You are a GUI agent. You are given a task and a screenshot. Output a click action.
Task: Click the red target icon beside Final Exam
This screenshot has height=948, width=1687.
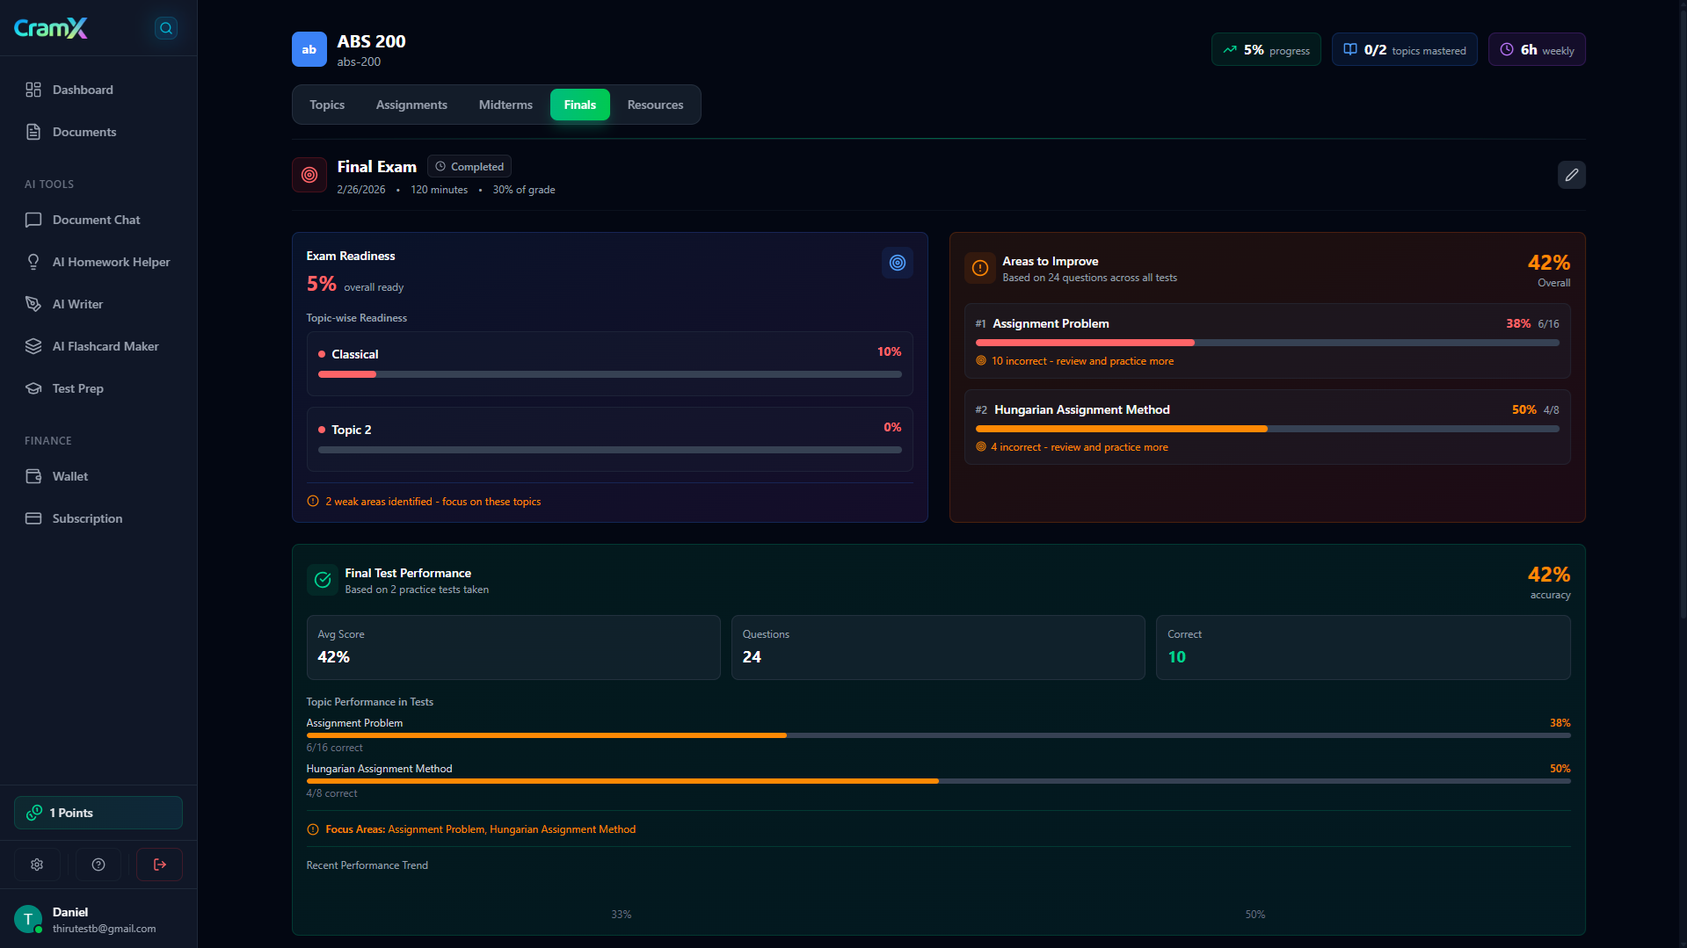click(309, 175)
